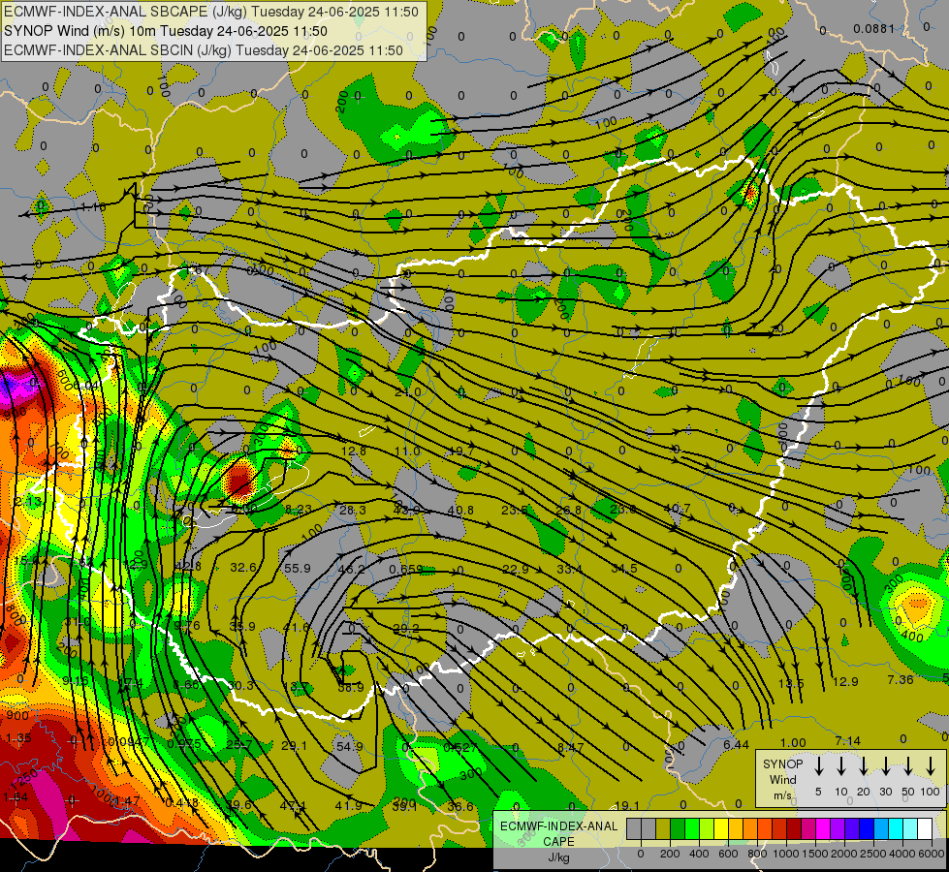
Task: Select the first gray CAPE legend swatch
Action: (x=634, y=828)
